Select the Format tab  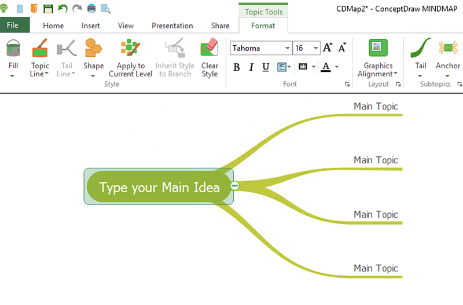tap(263, 25)
